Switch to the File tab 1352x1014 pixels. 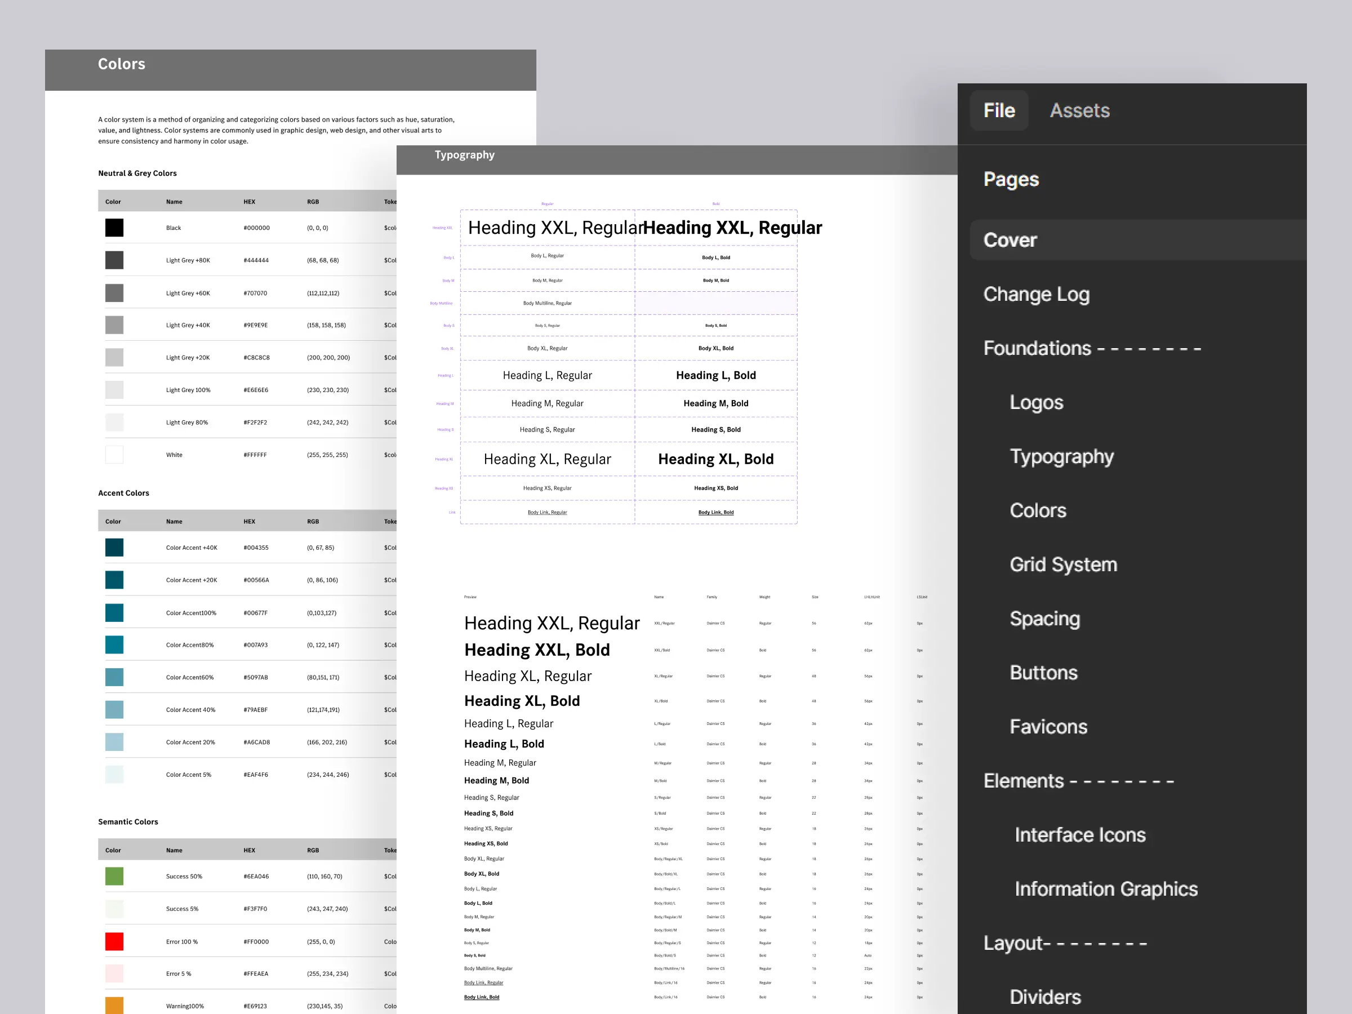pyautogui.click(x=999, y=110)
